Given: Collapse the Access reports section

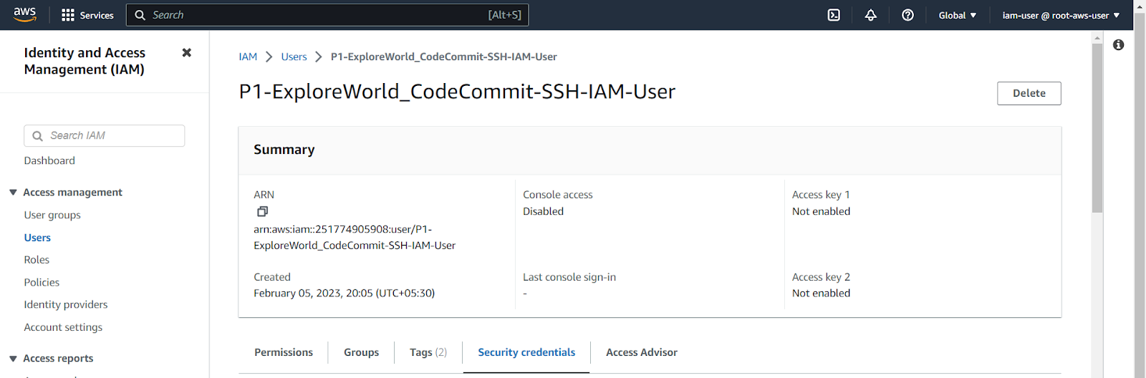Looking at the screenshot, I should click(x=13, y=359).
